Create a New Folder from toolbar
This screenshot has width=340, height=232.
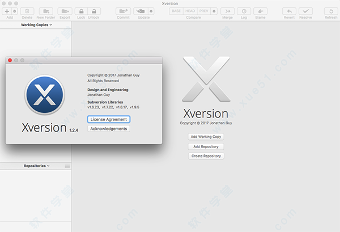[x=46, y=11]
